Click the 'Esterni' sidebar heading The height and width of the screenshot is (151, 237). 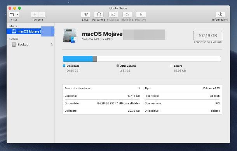(x=13, y=39)
